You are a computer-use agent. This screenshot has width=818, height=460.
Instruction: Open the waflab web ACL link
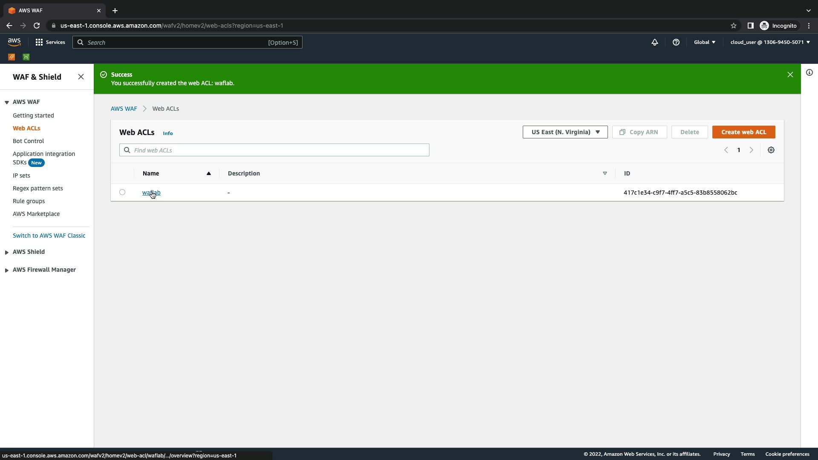pyautogui.click(x=151, y=193)
